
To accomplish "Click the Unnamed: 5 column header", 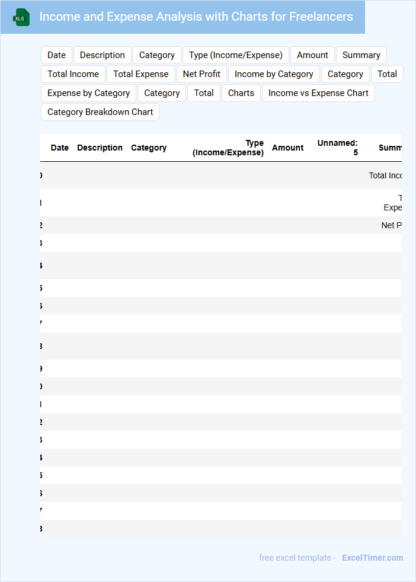I will click(x=337, y=148).
